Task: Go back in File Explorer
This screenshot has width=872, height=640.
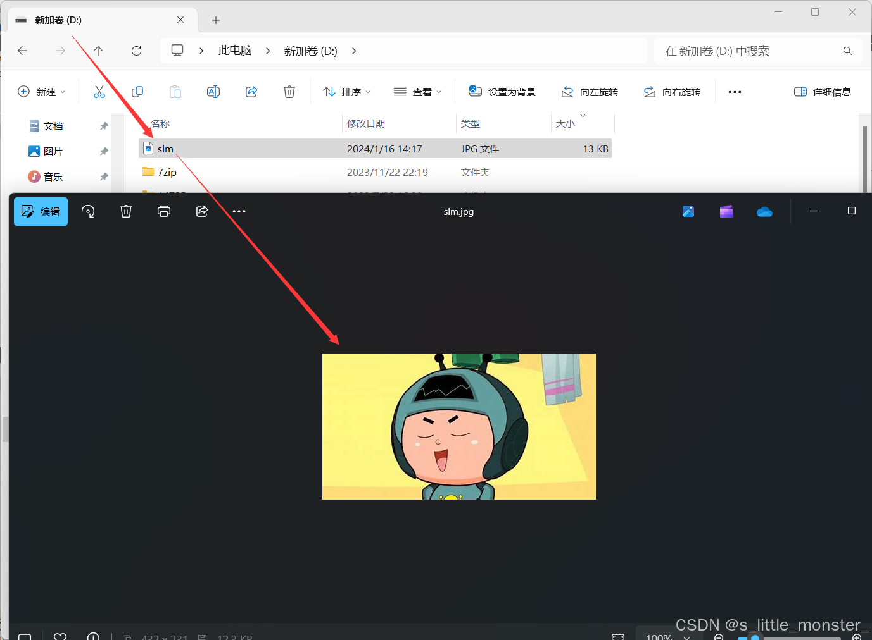Action: click(23, 51)
